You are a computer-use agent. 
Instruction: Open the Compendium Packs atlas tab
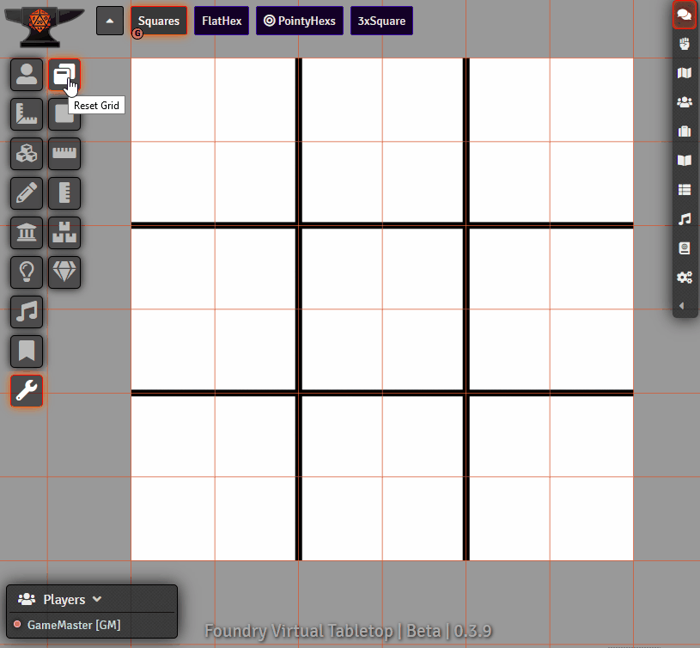click(685, 248)
